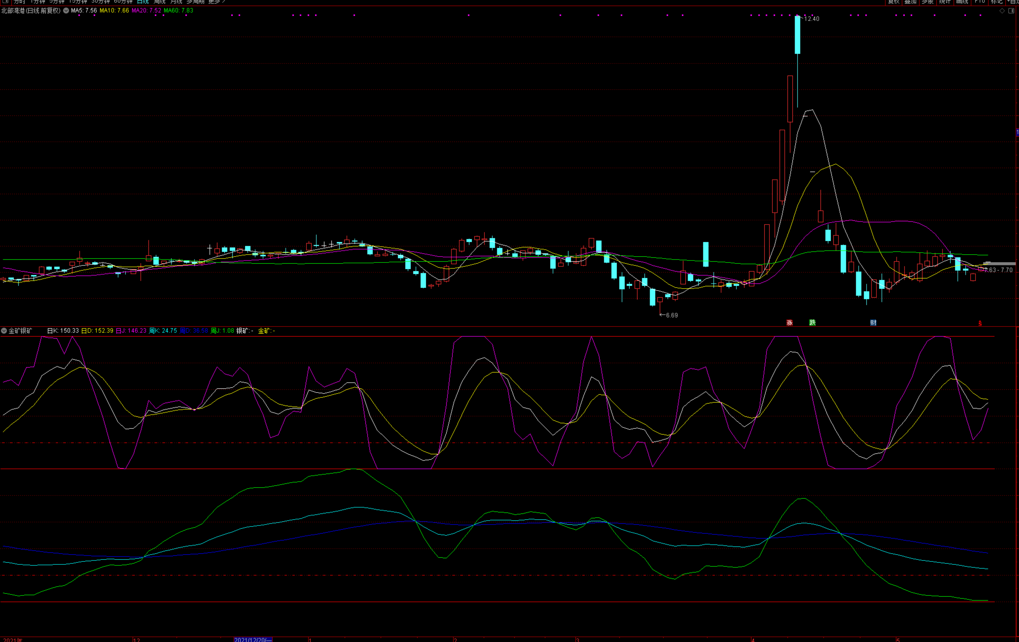Screen dimensions: 1019x642
Task: Click the MA60: 7.83 value
Action: coord(178,11)
